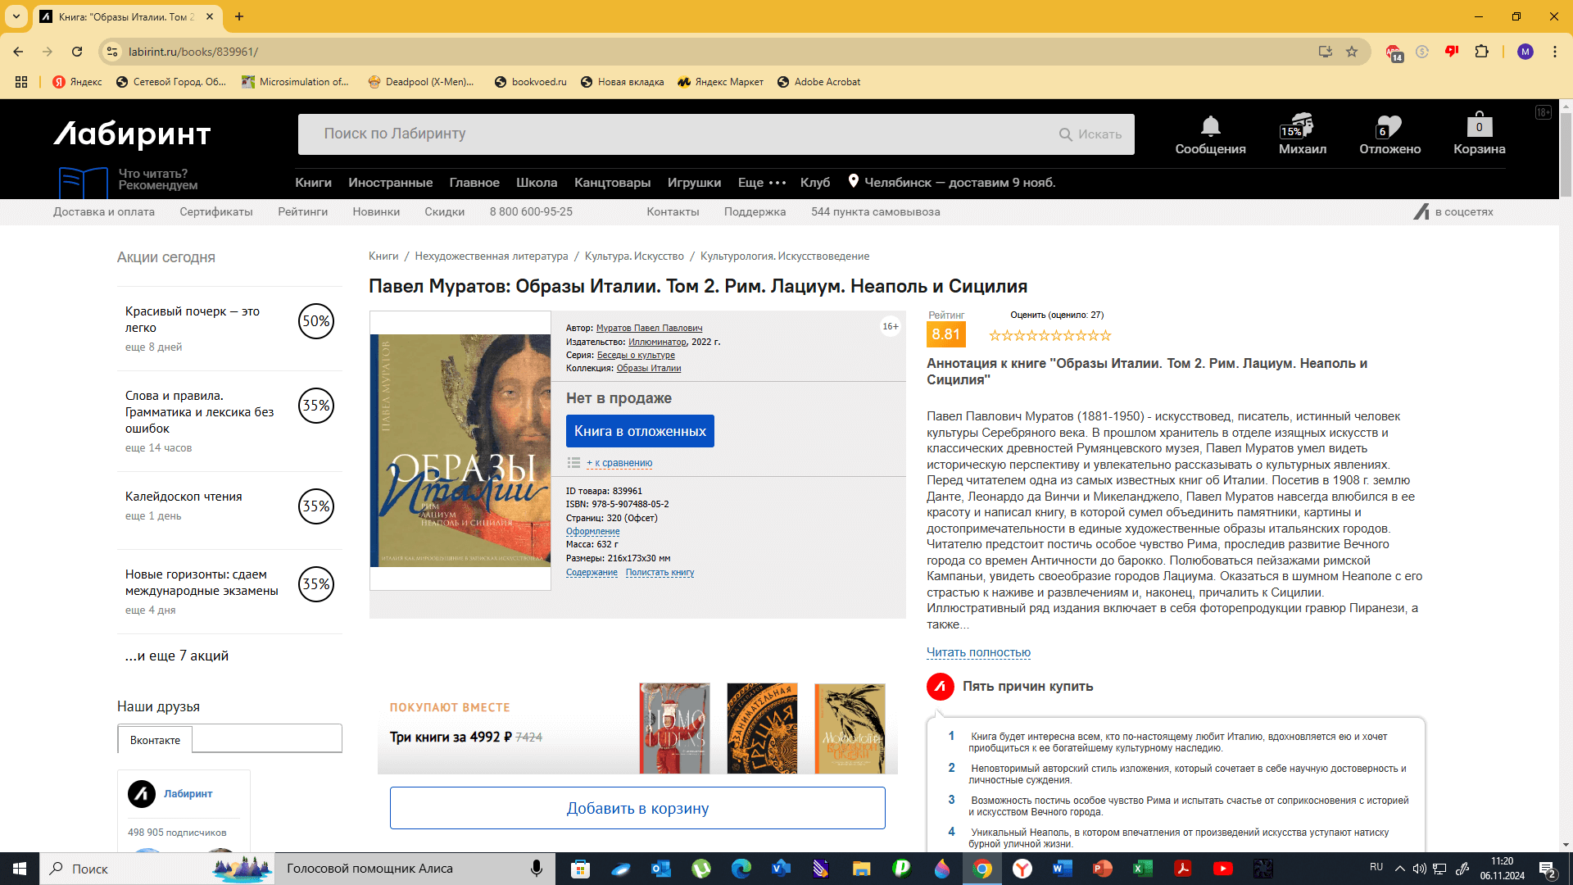This screenshot has width=1573, height=885.
Task: Open Word from the Windows taskbar
Action: (1063, 869)
